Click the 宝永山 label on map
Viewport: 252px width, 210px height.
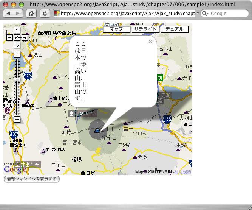click(x=109, y=138)
